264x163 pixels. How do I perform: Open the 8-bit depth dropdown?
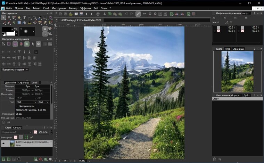[43, 102]
